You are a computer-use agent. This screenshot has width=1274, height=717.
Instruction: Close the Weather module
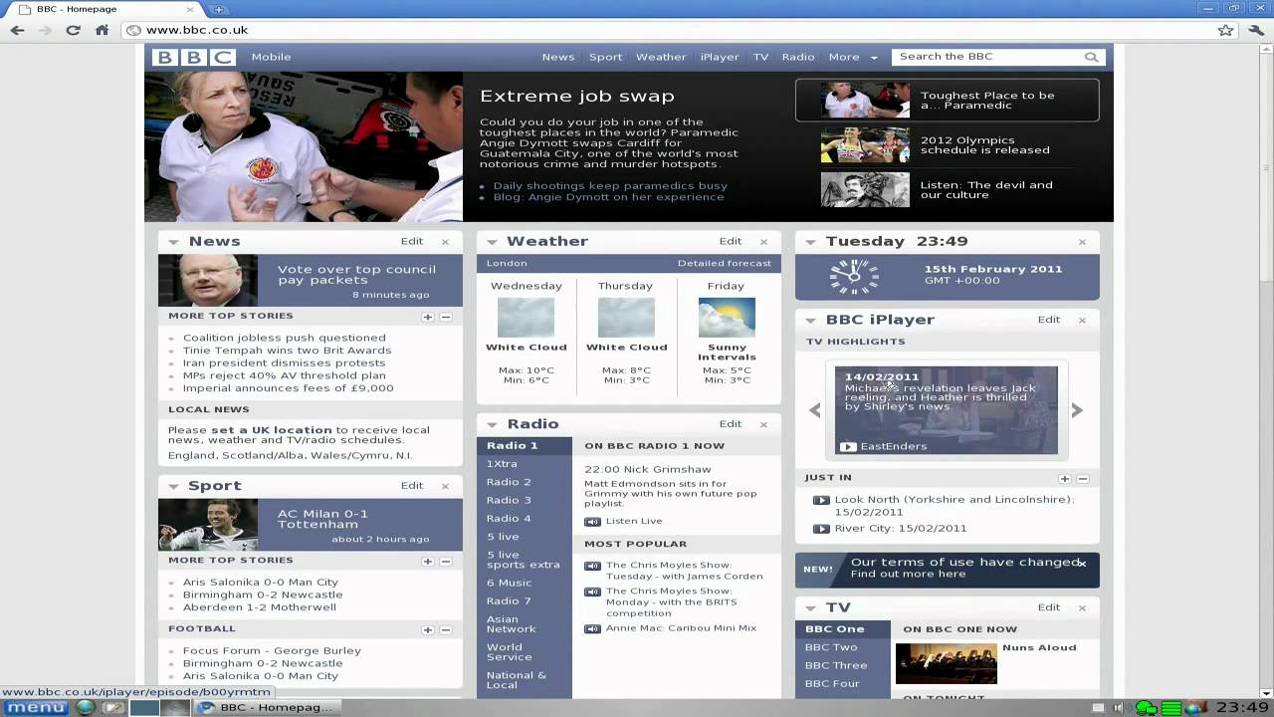pos(763,241)
